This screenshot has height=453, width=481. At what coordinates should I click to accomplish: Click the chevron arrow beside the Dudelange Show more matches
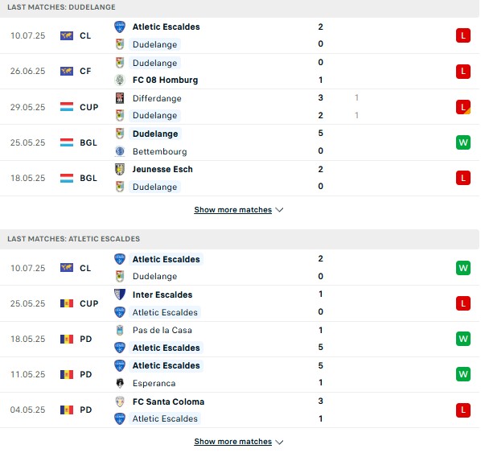[279, 210]
